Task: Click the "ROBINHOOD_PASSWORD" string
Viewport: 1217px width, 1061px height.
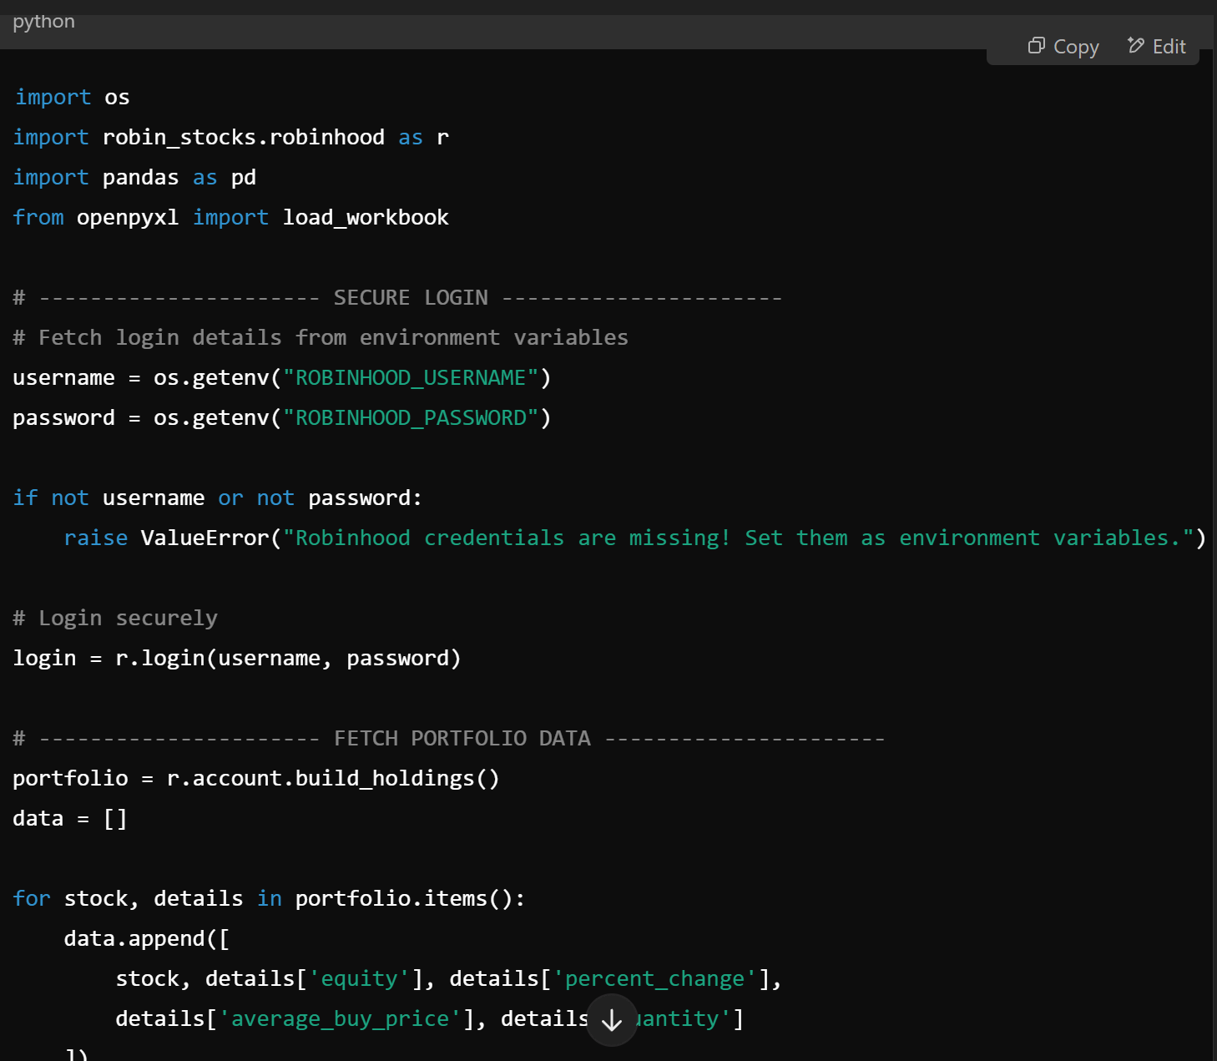Action: tap(411, 418)
